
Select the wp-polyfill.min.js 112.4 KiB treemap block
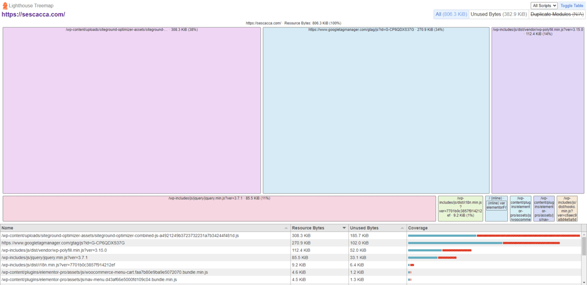coord(538,110)
